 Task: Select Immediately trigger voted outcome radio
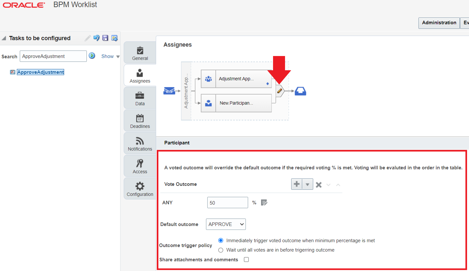221,241
